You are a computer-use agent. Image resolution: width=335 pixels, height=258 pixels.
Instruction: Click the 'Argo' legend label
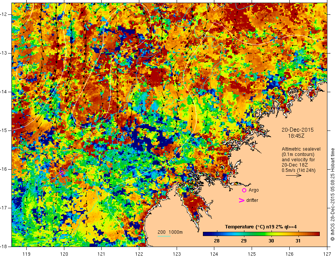pyautogui.click(x=254, y=190)
